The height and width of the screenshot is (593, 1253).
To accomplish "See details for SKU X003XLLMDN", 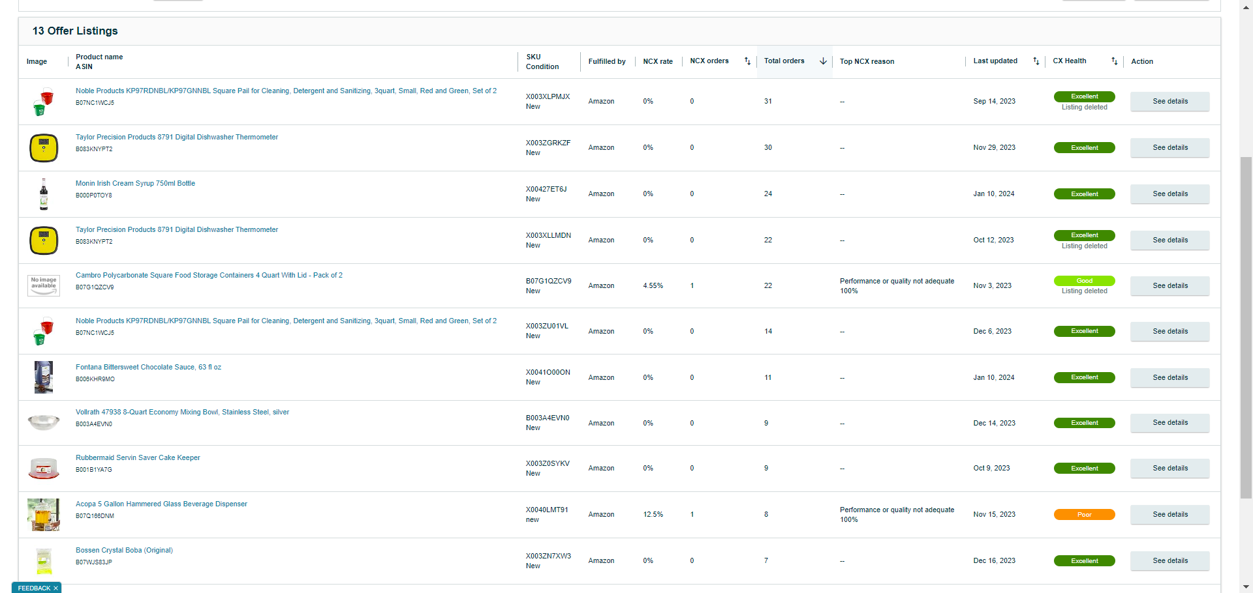I will (x=1169, y=240).
